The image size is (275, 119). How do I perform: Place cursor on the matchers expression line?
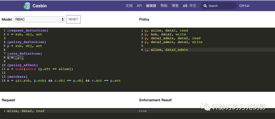[x=64, y=81]
